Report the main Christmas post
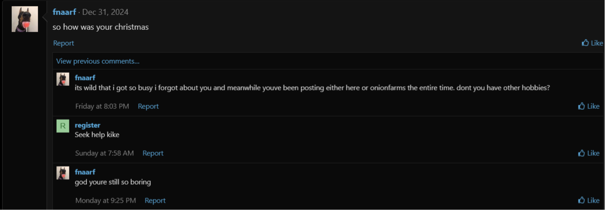This screenshot has height=210, width=605. click(x=63, y=43)
